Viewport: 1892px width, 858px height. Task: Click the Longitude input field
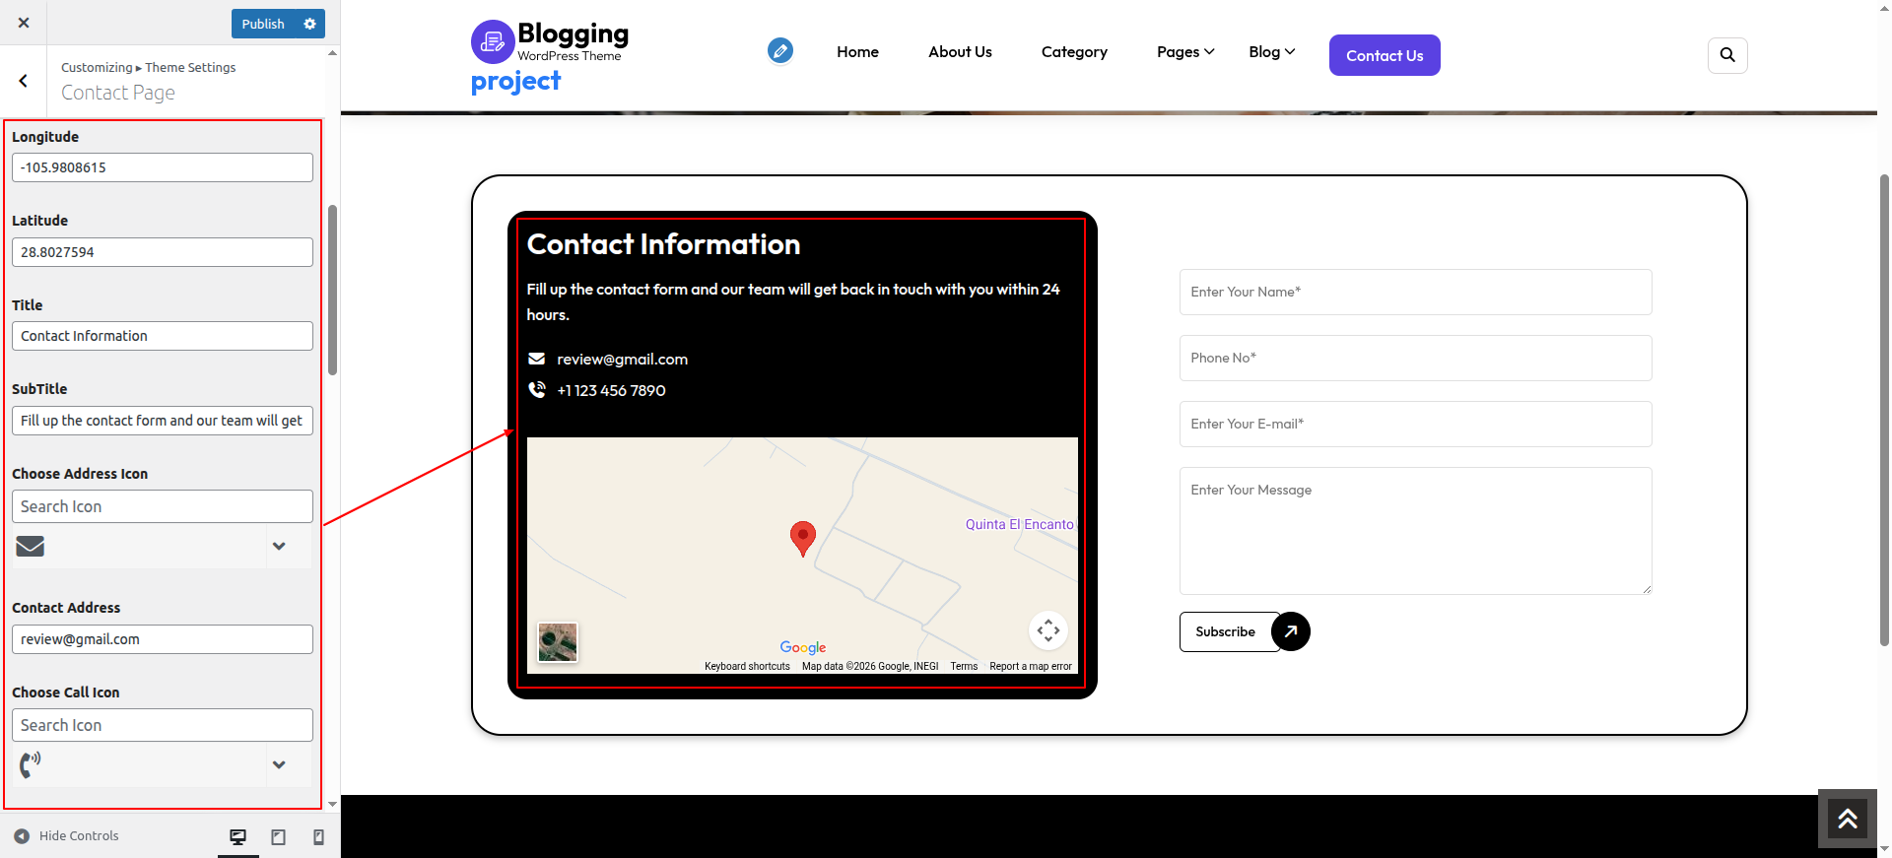[163, 167]
